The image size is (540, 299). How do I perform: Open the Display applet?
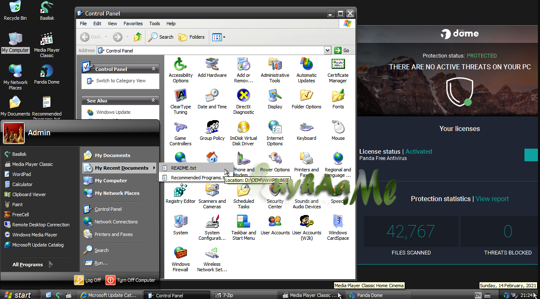point(275,99)
